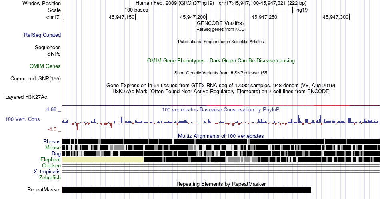
Task: Click the Scale label
Action: pyautogui.click(x=54, y=10)
